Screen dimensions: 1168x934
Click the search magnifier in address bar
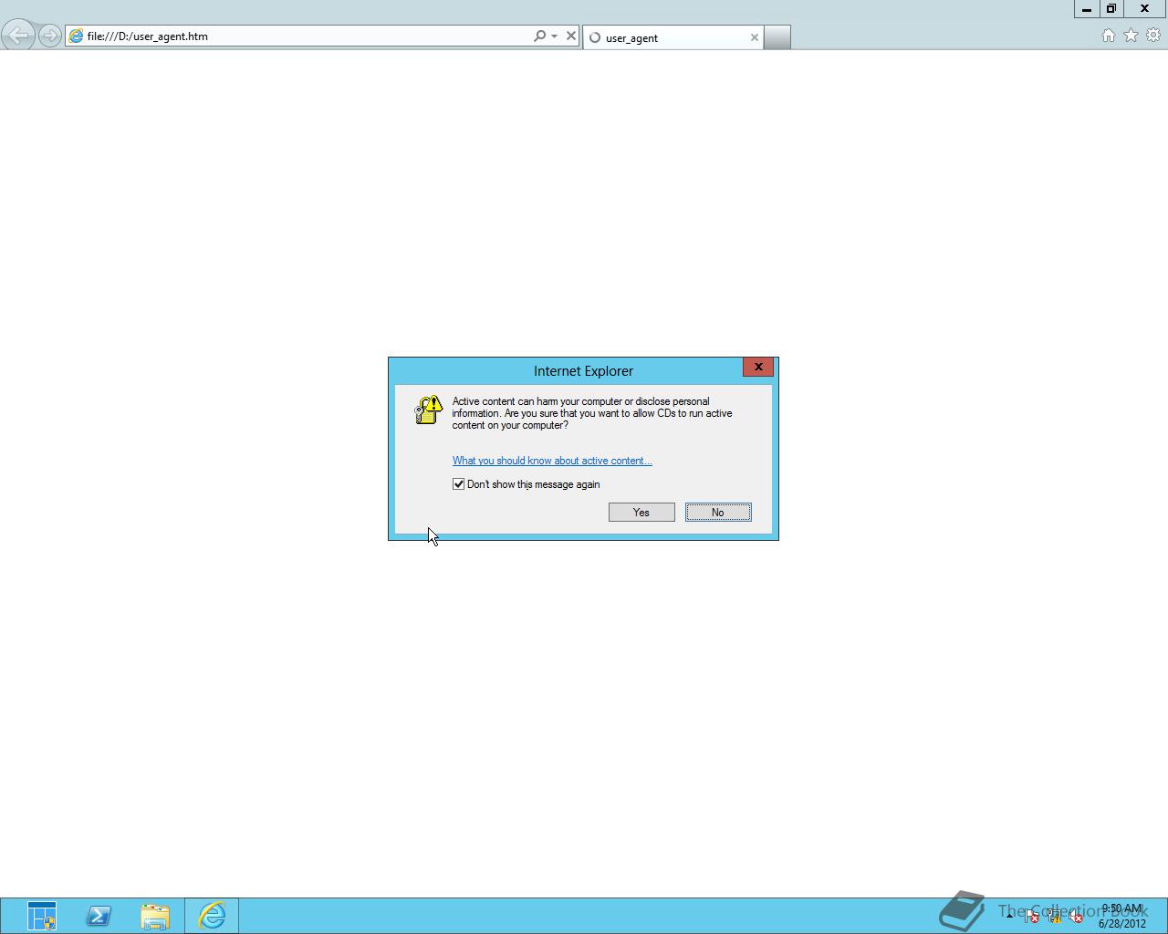coord(539,36)
